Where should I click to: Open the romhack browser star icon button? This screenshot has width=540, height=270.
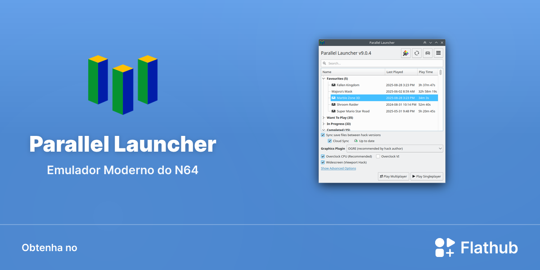coord(406,53)
